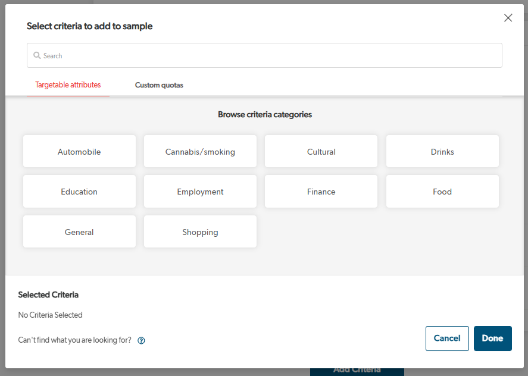Viewport: 528px width, 376px height.
Task: Click "Can't find what you are looking for?"
Action: [x=75, y=340]
